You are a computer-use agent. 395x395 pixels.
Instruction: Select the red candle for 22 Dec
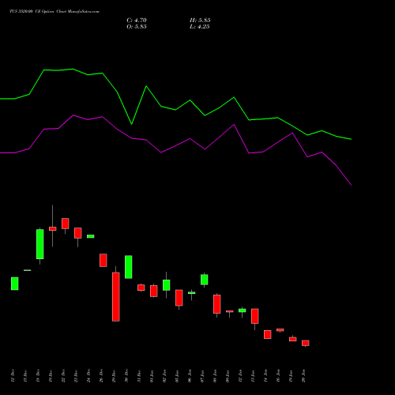tap(66, 224)
